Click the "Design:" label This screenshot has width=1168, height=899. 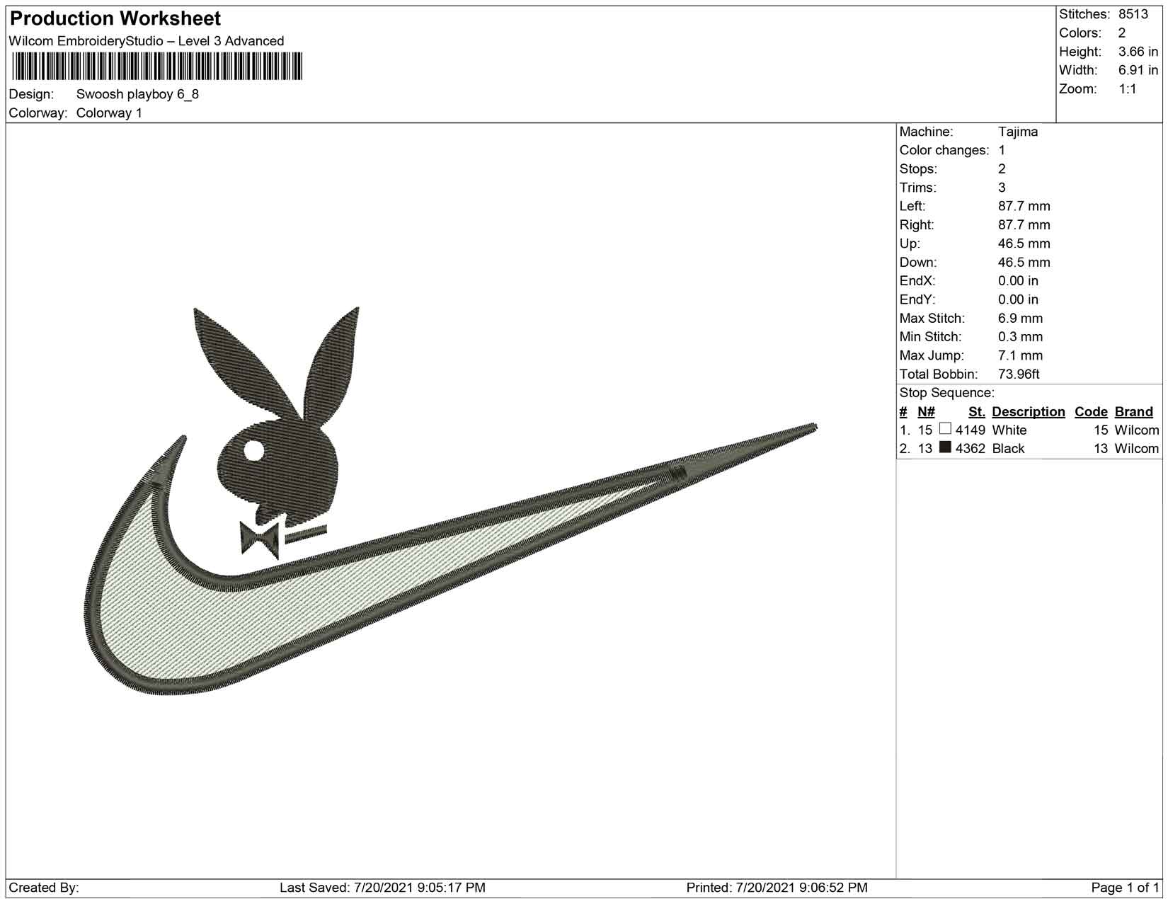(31, 94)
